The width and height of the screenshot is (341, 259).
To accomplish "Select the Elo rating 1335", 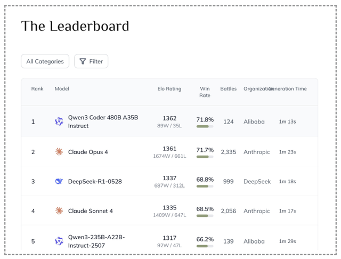I will pos(169,208).
